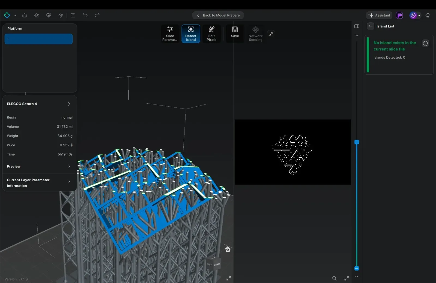Click the upper layer slider handle
This screenshot has height=283, width=436.
pos(357,142)
